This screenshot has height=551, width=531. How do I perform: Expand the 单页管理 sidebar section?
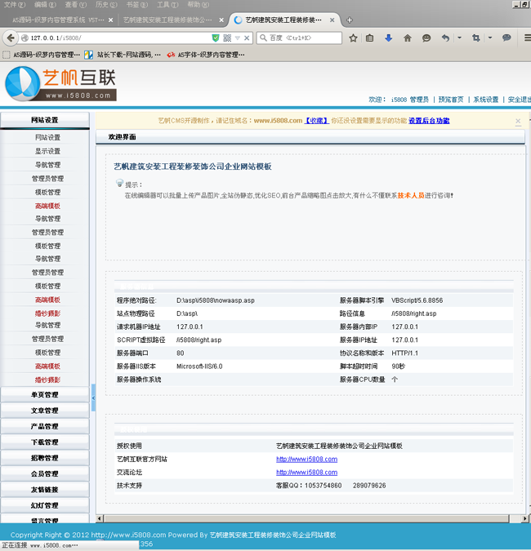pos(45,394)
